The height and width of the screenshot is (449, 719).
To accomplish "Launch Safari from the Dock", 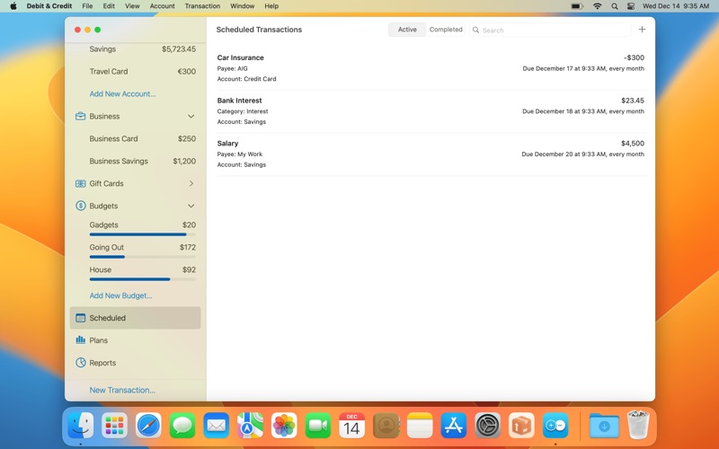I will 148,426.
